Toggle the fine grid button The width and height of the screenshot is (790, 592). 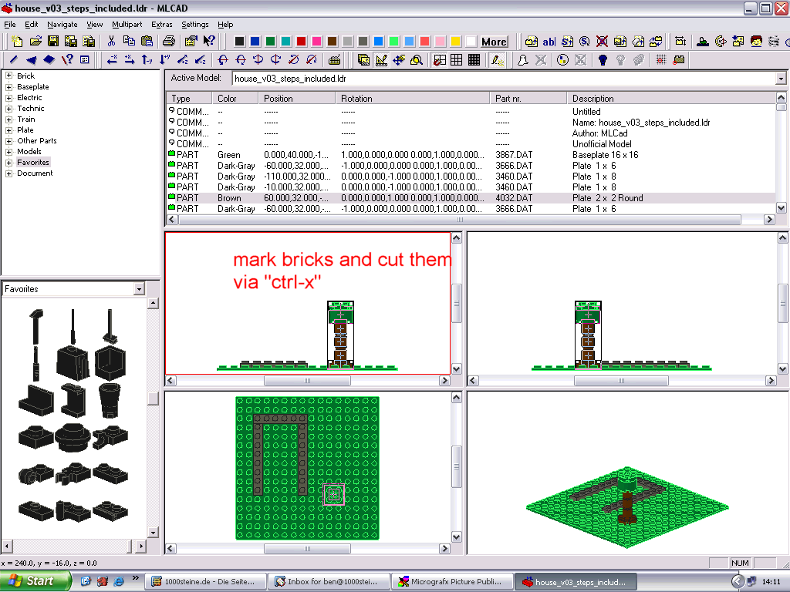coord(474,60)
